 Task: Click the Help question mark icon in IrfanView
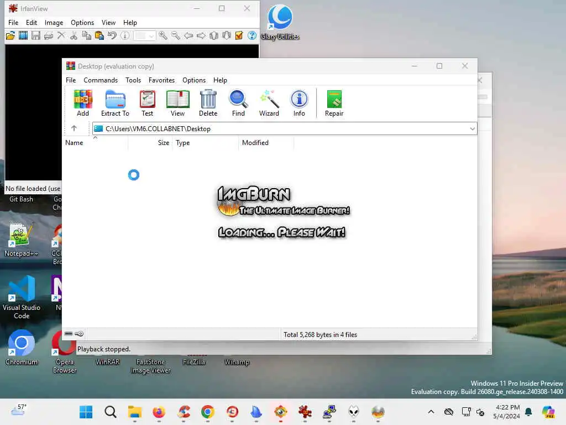pos(252,35)
